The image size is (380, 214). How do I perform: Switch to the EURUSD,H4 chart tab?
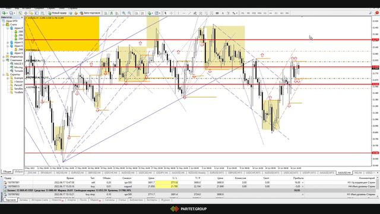[77, 173]
